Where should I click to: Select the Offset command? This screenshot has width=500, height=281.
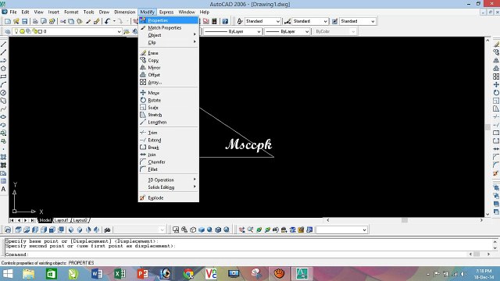pyautogui.click(x=169, y=75)
